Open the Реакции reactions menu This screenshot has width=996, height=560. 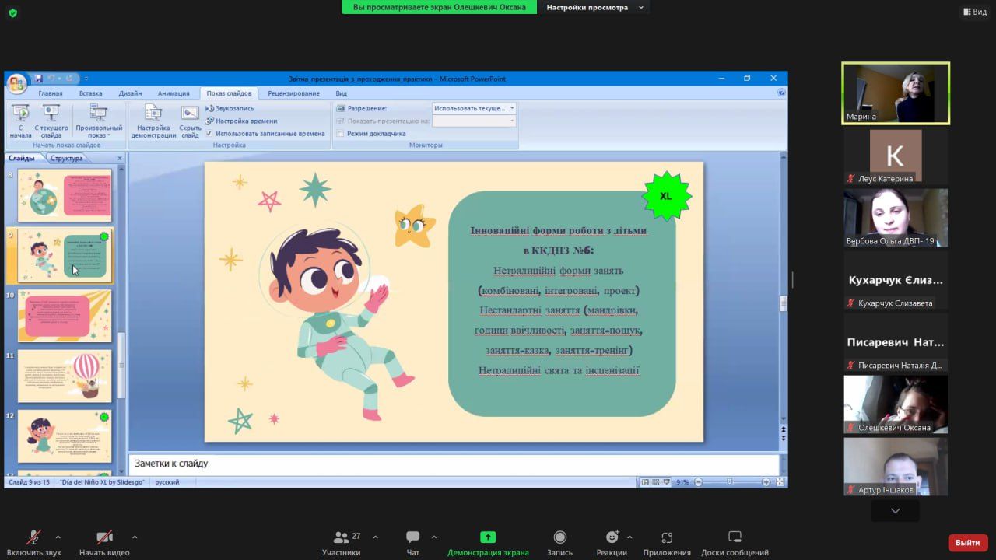[612, 542]
